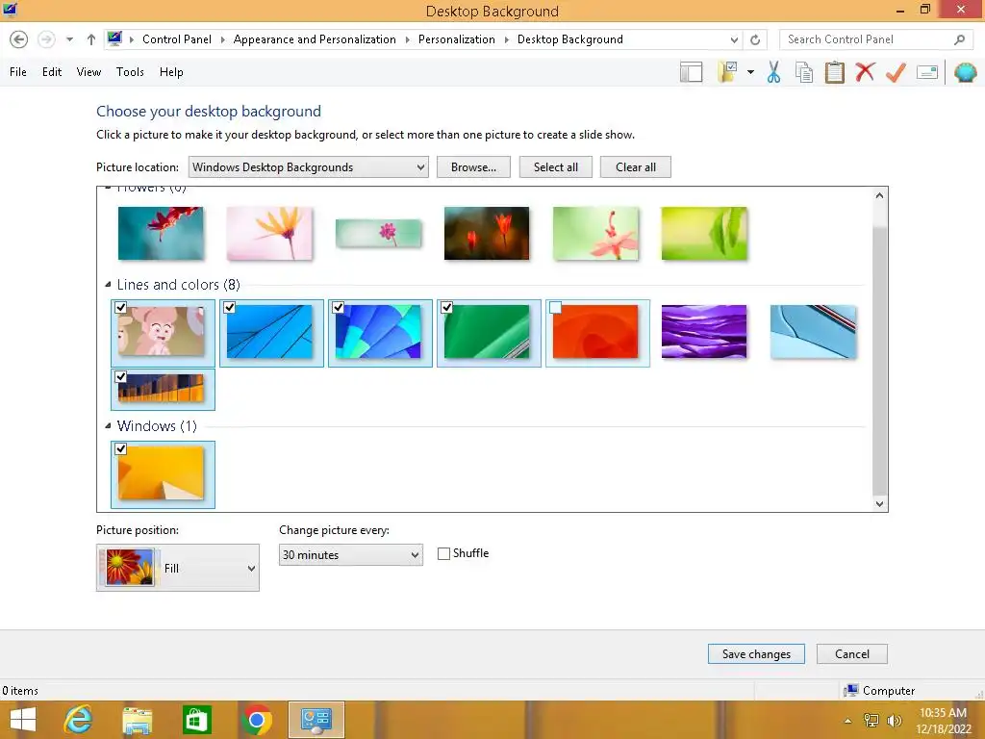This screenshot has width=985, height=739.
Task: Select the purple waves wallpaper
Action: 704,332
